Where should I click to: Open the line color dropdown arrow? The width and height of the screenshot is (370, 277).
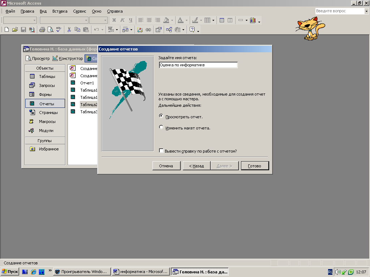coord(201,20)
